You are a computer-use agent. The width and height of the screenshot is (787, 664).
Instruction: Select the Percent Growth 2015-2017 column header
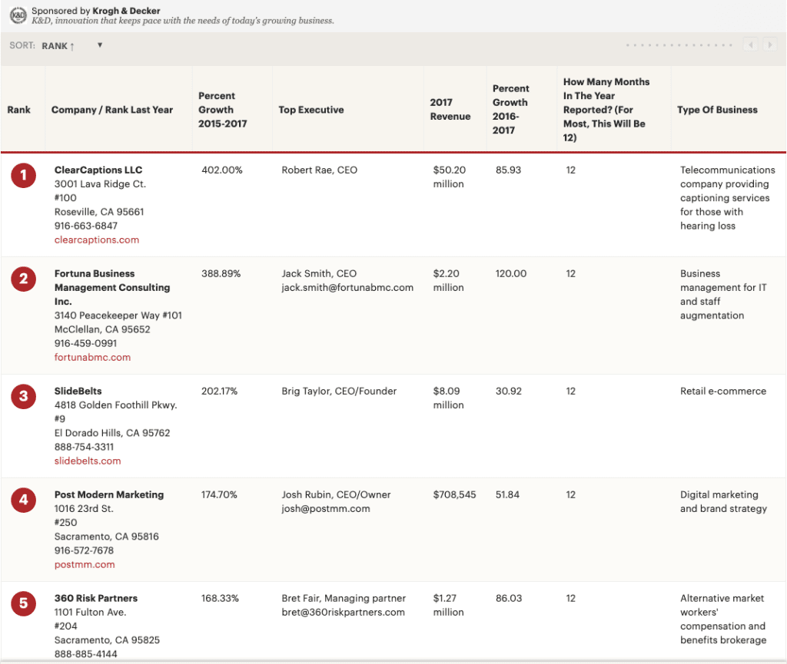pyautogui.click(x=223, y=110)
